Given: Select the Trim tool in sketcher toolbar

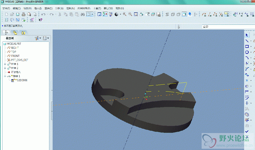Looking at the screenshot, I should tap(247, 120).
